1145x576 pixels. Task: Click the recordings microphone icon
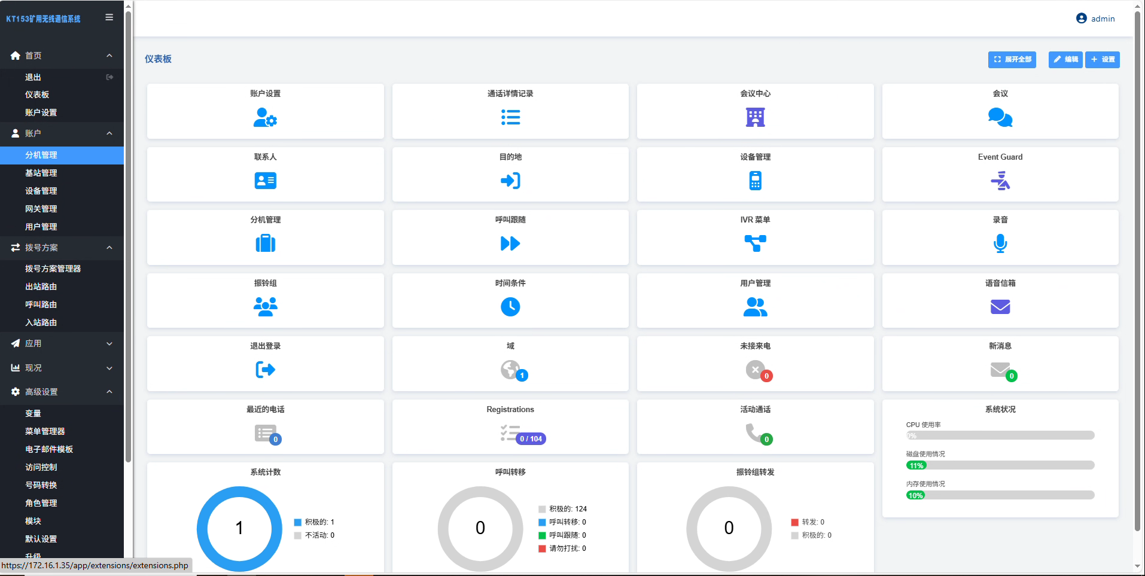click(1000, 243)
